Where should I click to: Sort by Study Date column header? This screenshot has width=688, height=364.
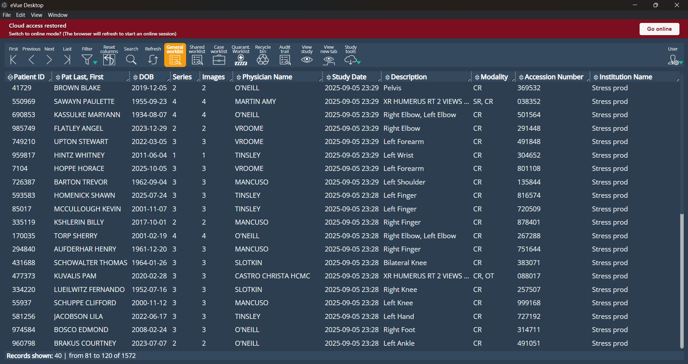pos(349,77)
